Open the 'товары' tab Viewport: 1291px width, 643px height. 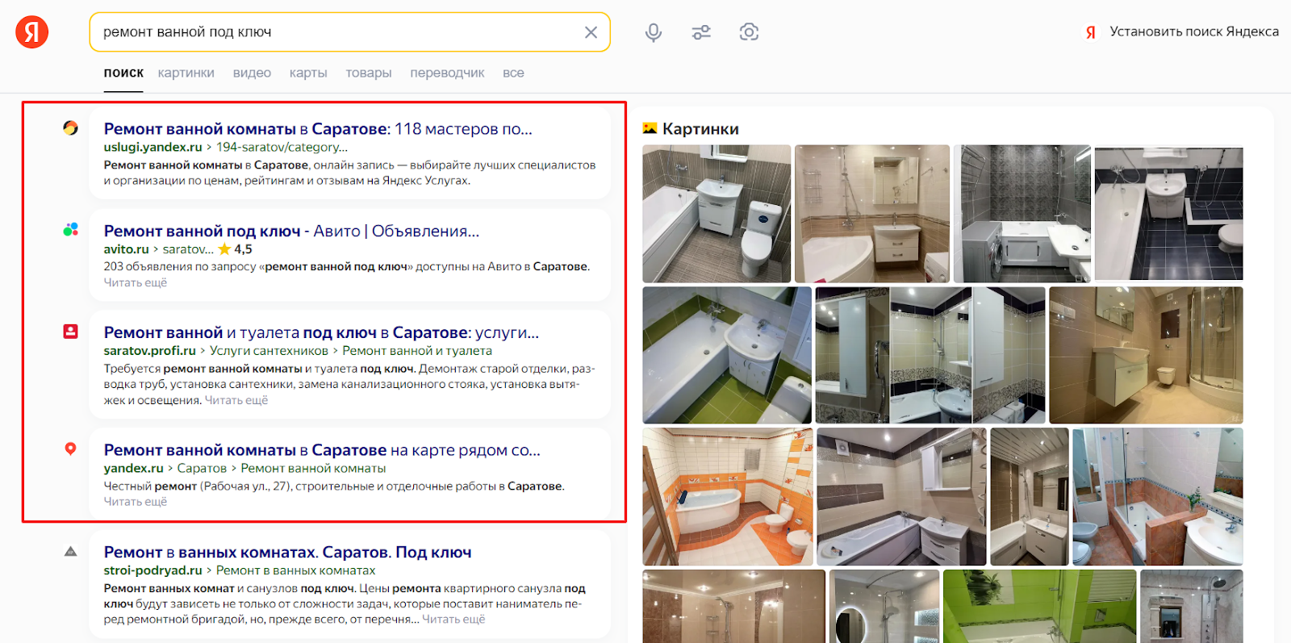pyautogui.click(x=369, y=73)
